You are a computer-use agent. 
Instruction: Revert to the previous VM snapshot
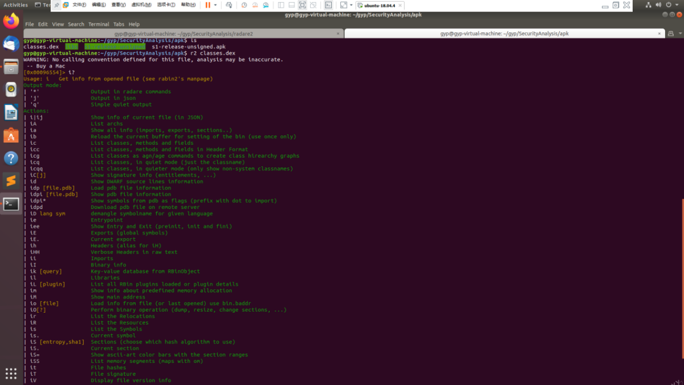[255, 5]
